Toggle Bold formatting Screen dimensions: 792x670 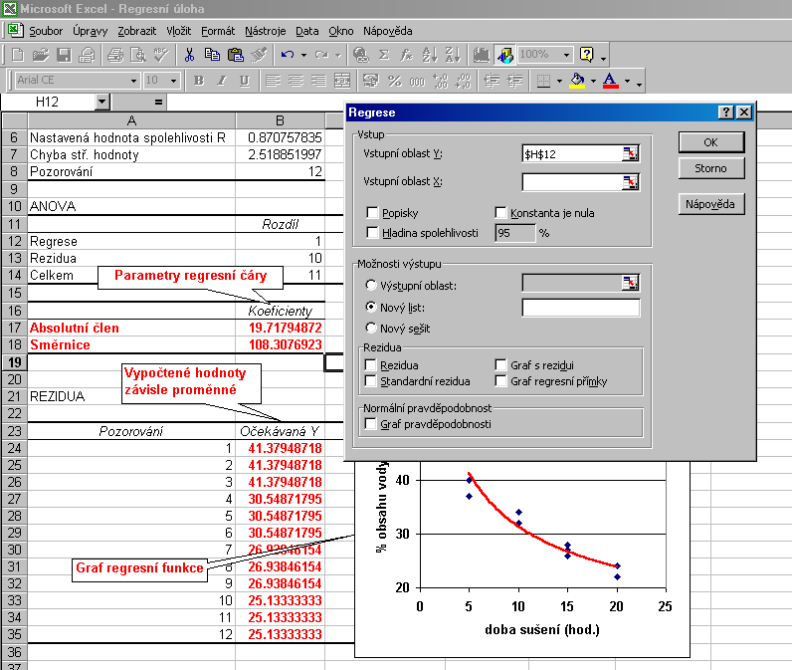[199, 81]
